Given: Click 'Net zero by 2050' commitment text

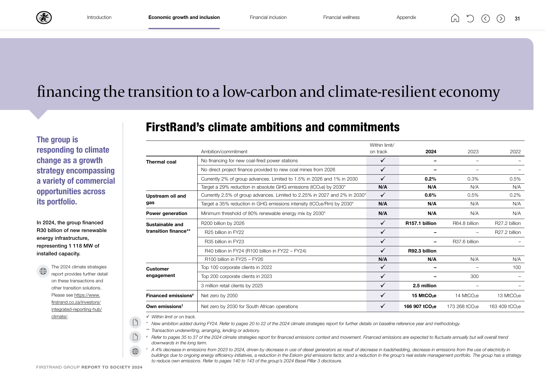Looking at the screenshot, I should point(219,296).
